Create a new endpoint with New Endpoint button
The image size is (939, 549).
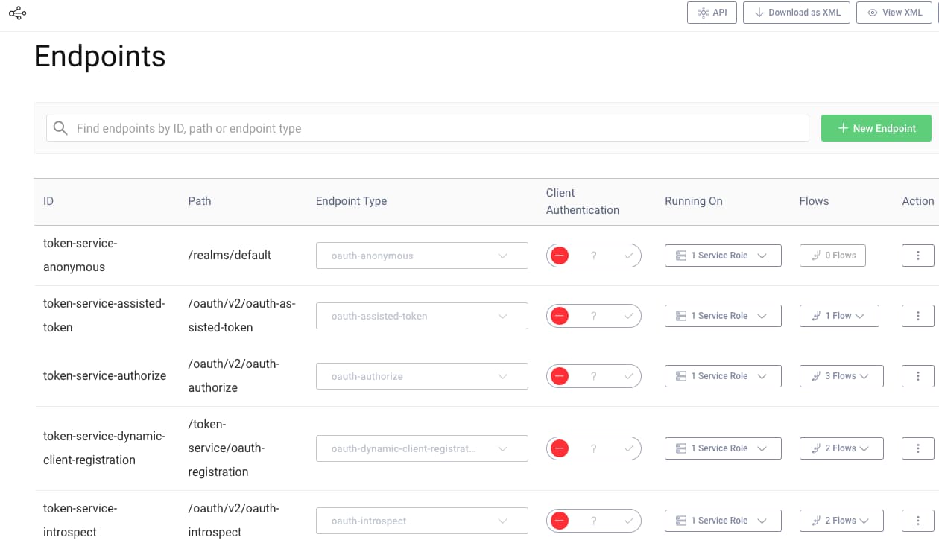(876, 128)
